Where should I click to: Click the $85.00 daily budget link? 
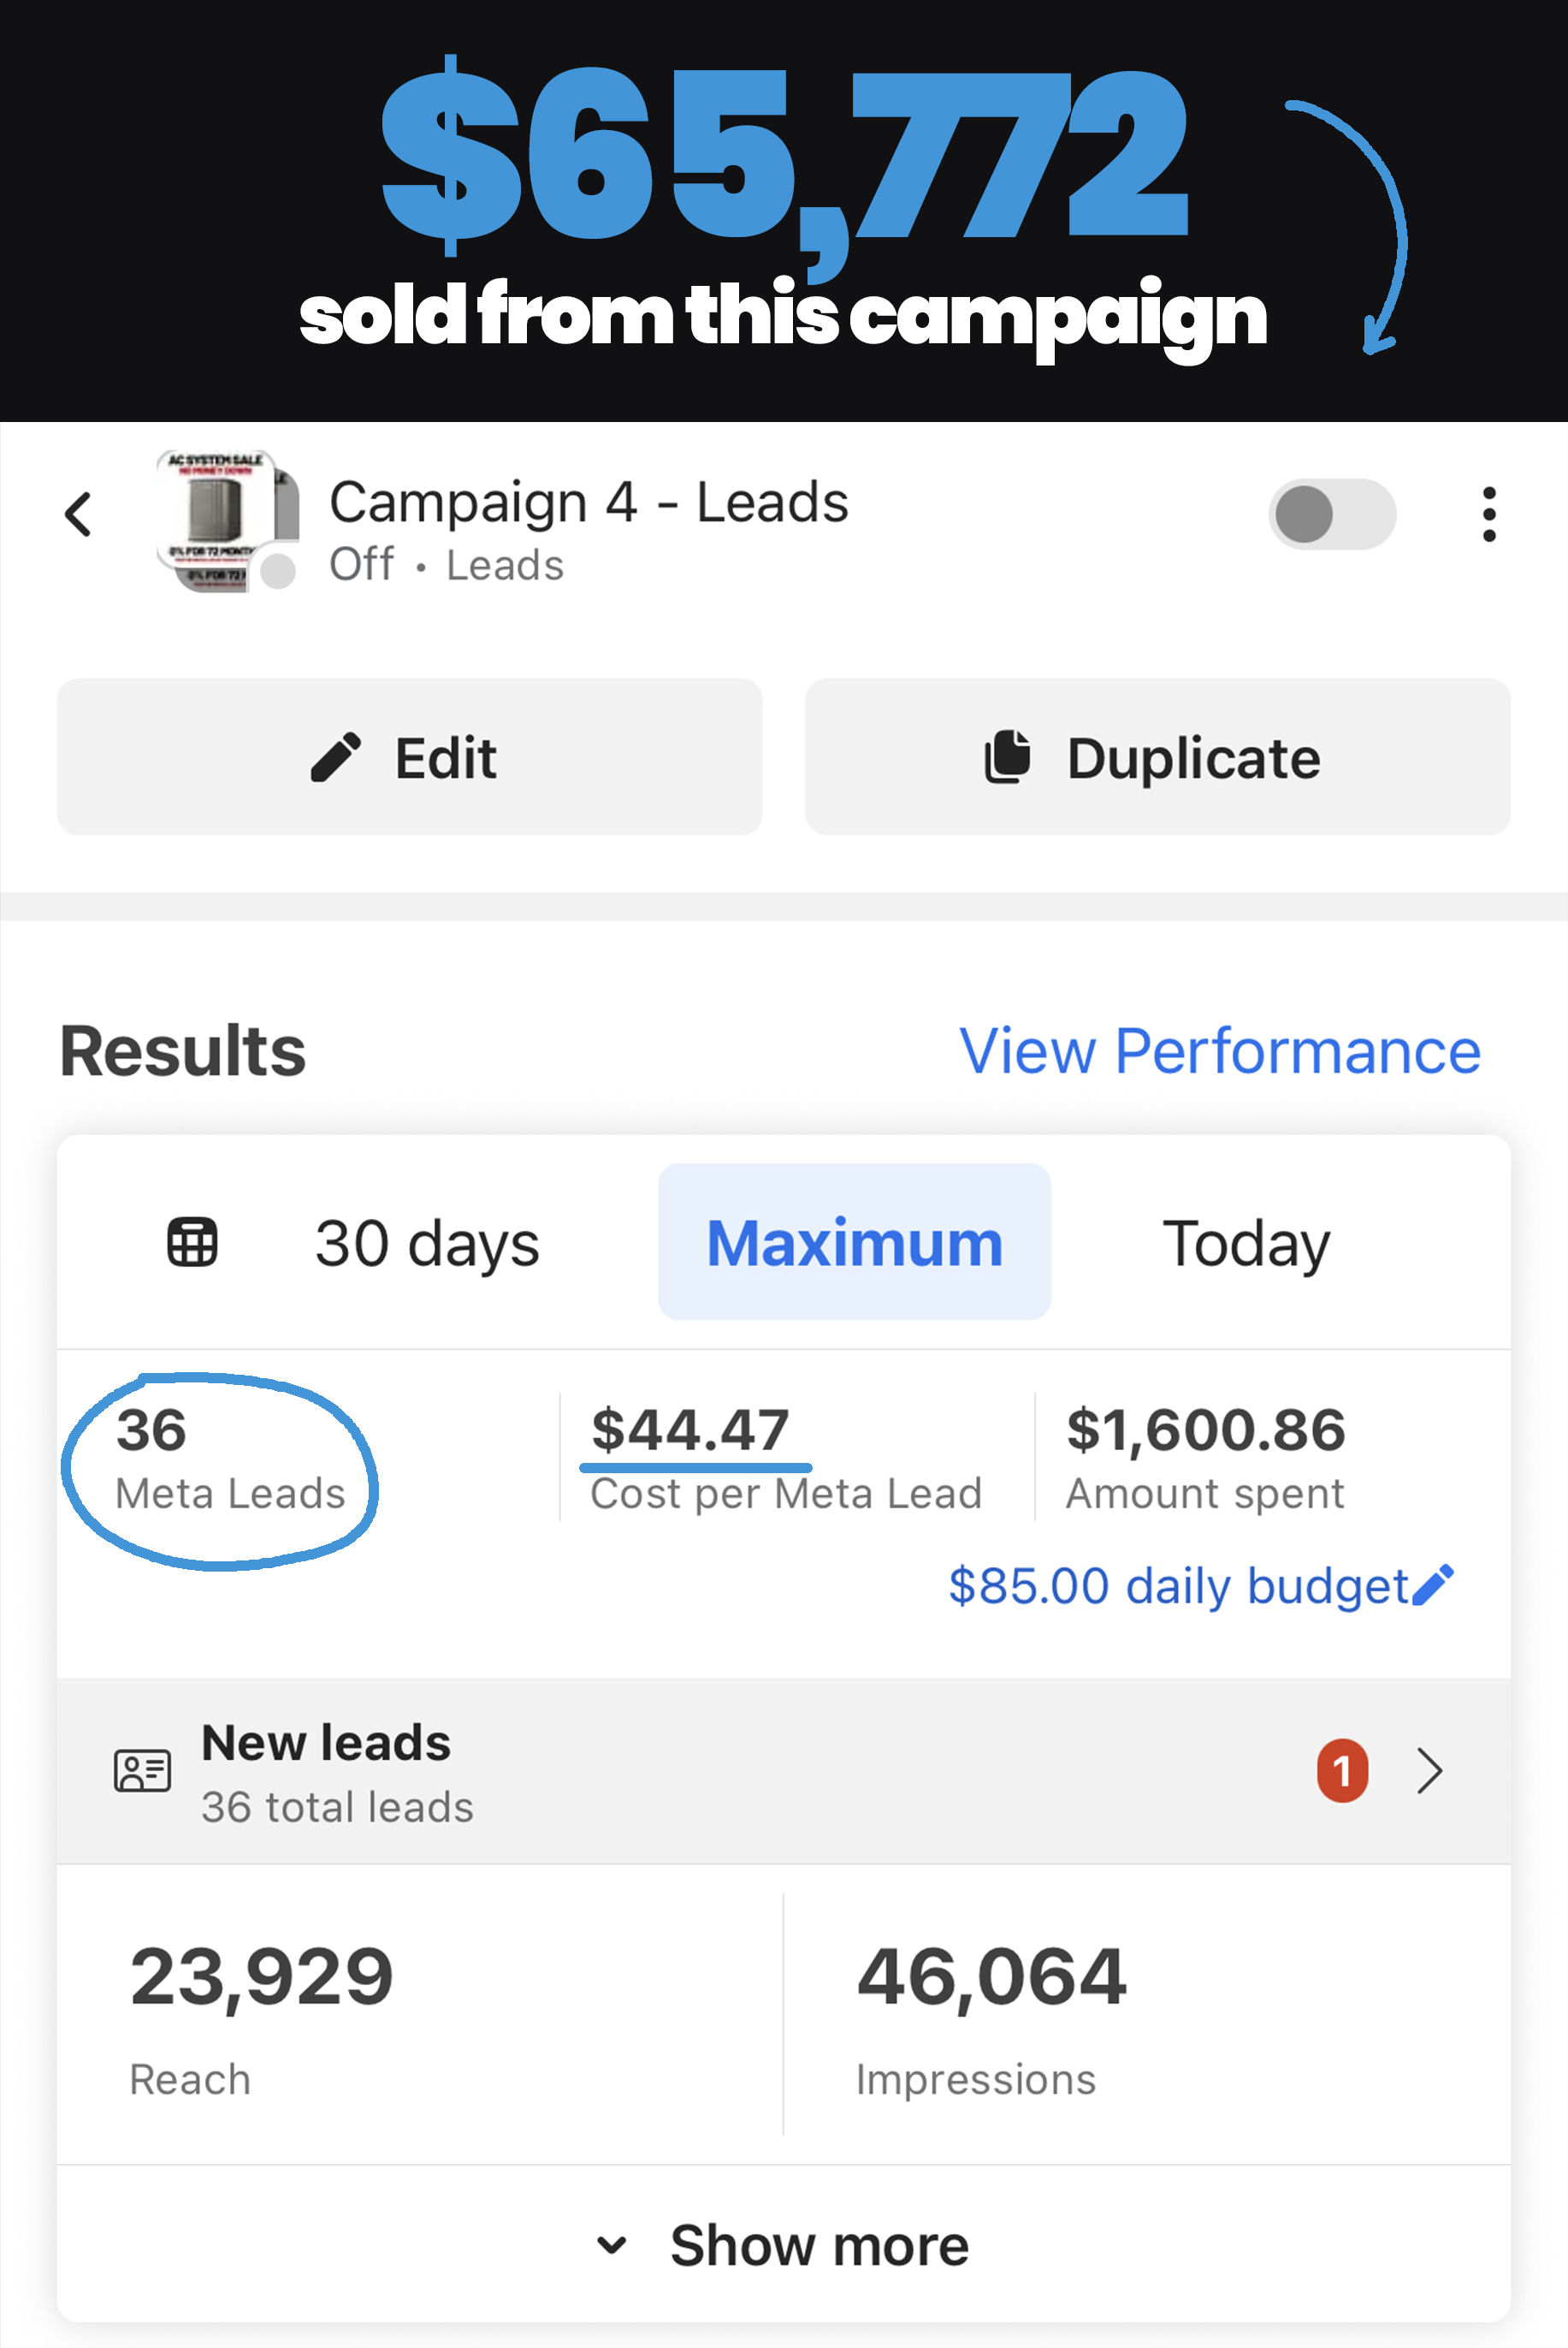pyautogui.click(x=1177, y=1585)
